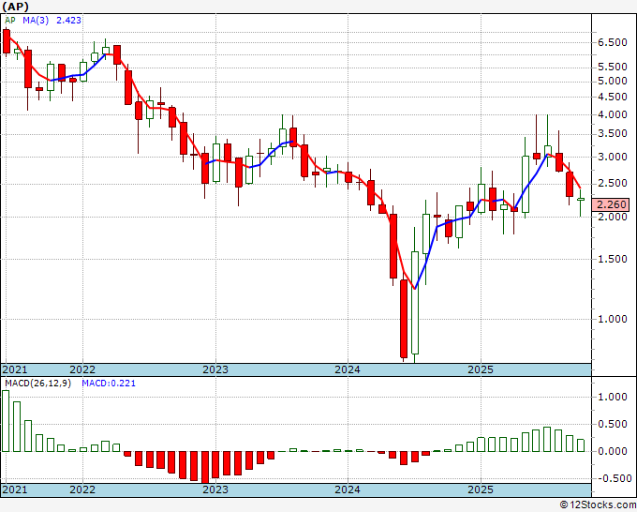Click the current price tag 2.260
This screenshot has height=512, width=637.
(612, 204)
